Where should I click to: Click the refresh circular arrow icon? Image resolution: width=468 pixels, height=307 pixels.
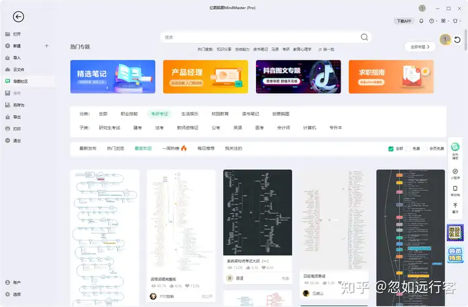tap(457, 40)
